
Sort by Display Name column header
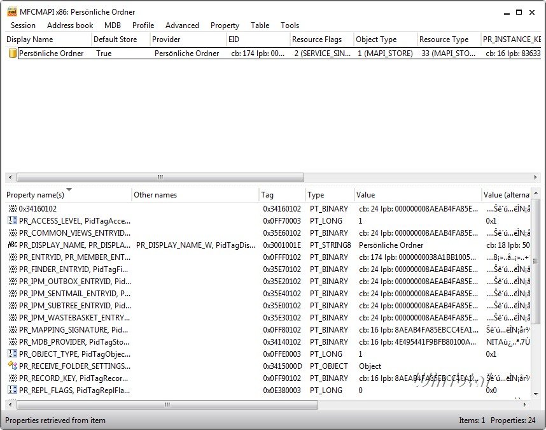click(48, 39)
